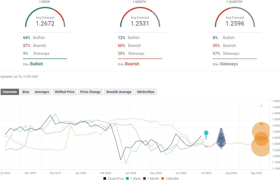Click the Apr 2020 axis label

(131, 173)
